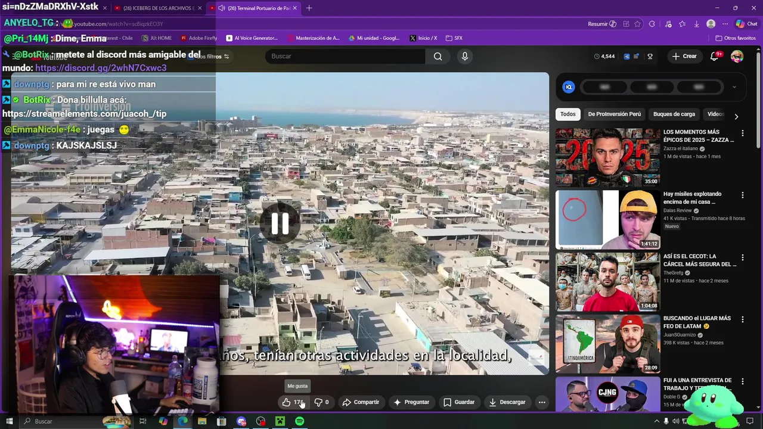The image size is (763, 429).
Task: Open options for LOS MOMENTOS MÁS ÉPICOS video
Action: click(743, 133)
